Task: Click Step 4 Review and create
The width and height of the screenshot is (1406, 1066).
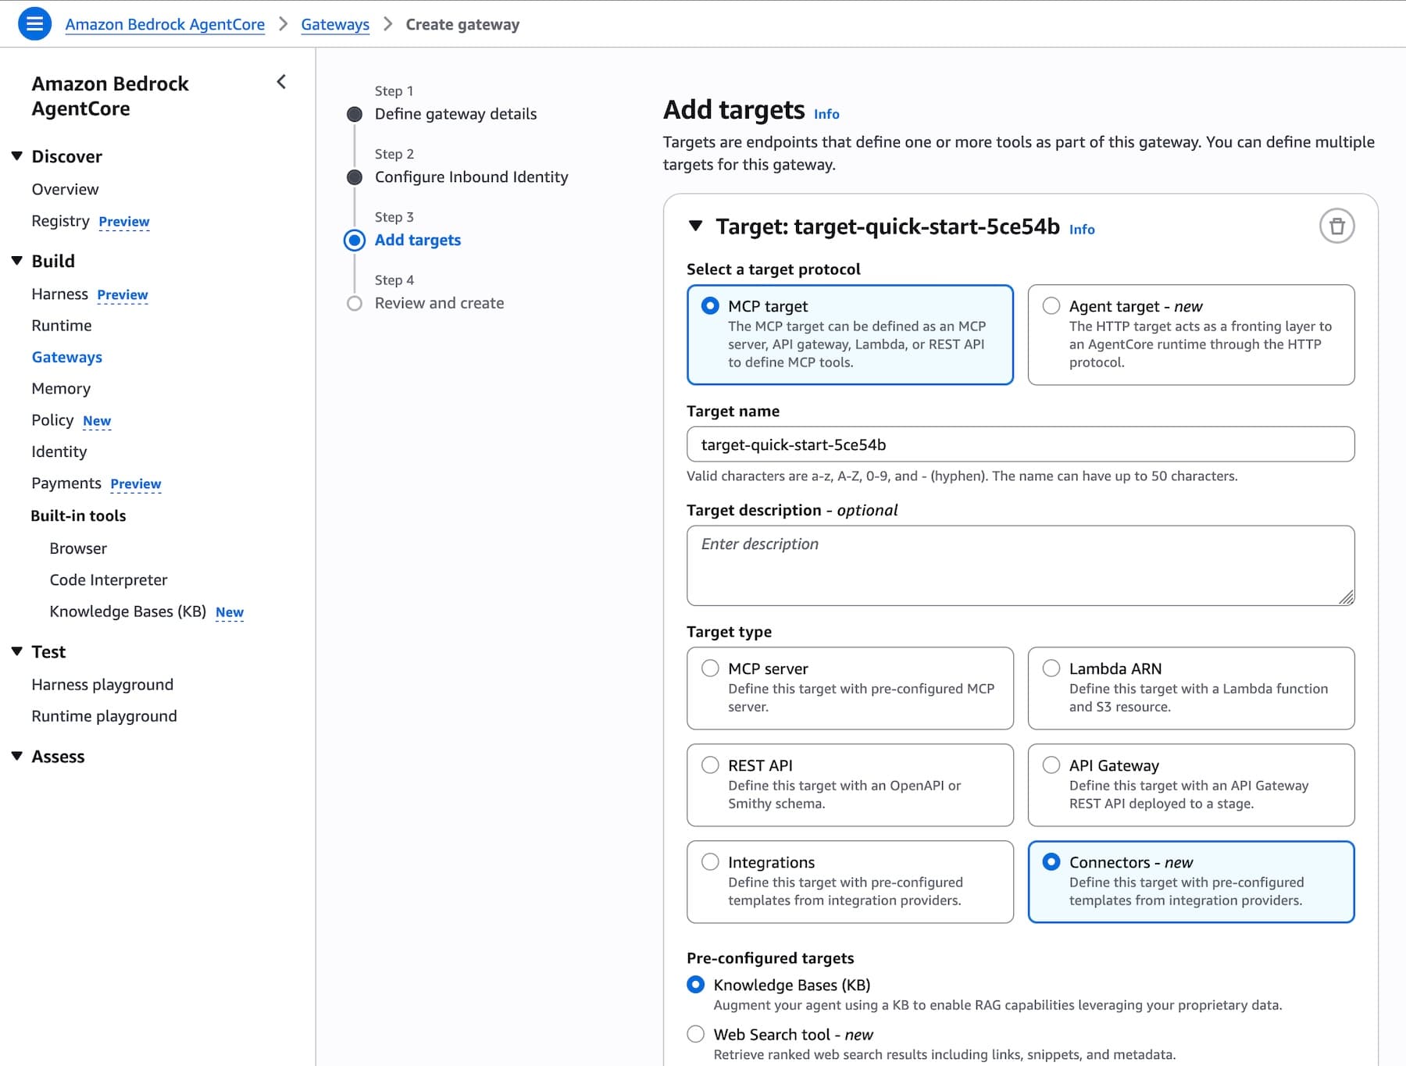Action: tap(439, 303)
